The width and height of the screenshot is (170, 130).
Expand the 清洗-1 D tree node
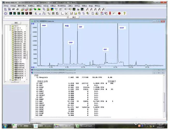click(x=10, y=80)
